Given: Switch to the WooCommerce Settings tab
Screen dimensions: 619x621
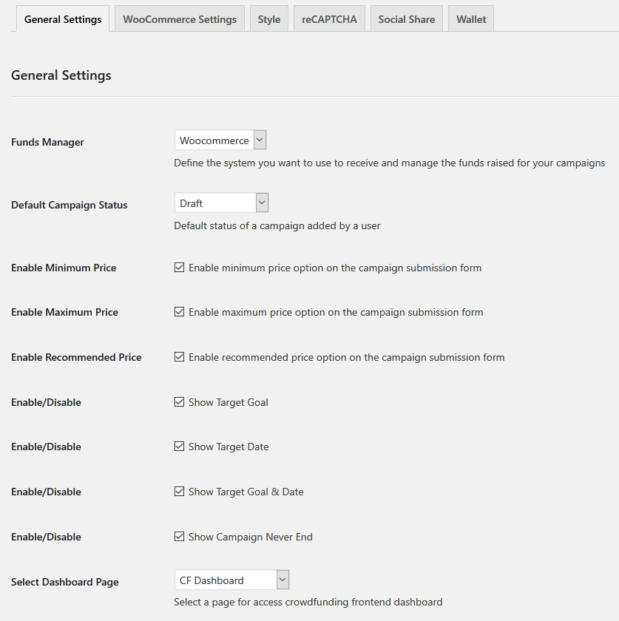Looking at the screenshot, I should coord(179,18).
